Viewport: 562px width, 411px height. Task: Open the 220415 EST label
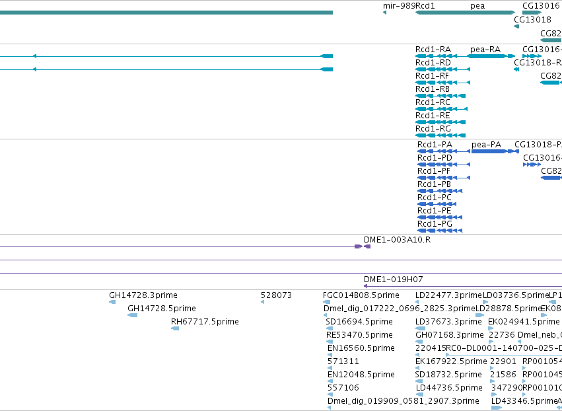click(x=431, y=349)
